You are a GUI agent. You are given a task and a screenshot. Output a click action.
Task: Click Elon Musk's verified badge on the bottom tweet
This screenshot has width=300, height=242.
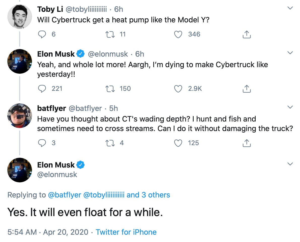pos(81,165)
